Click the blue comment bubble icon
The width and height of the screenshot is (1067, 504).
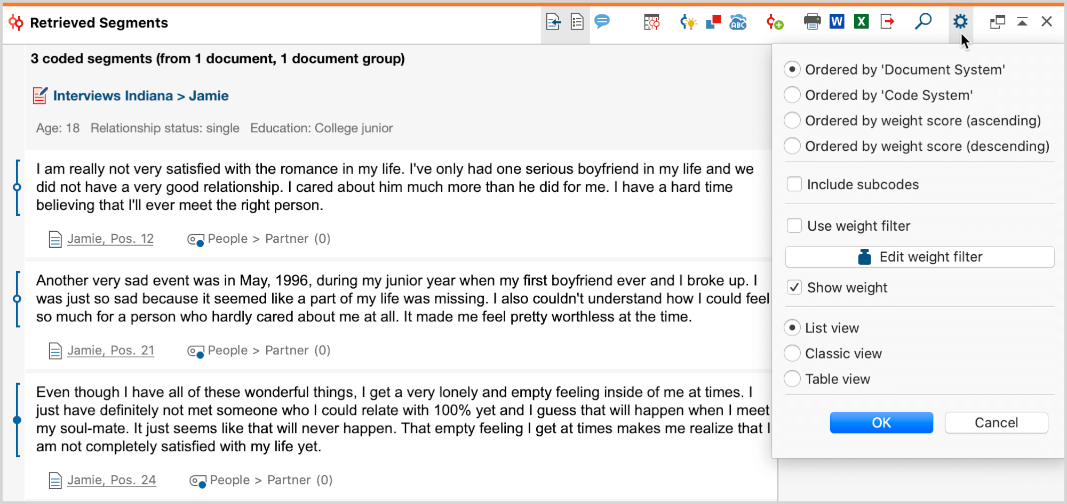click(602, 22)
